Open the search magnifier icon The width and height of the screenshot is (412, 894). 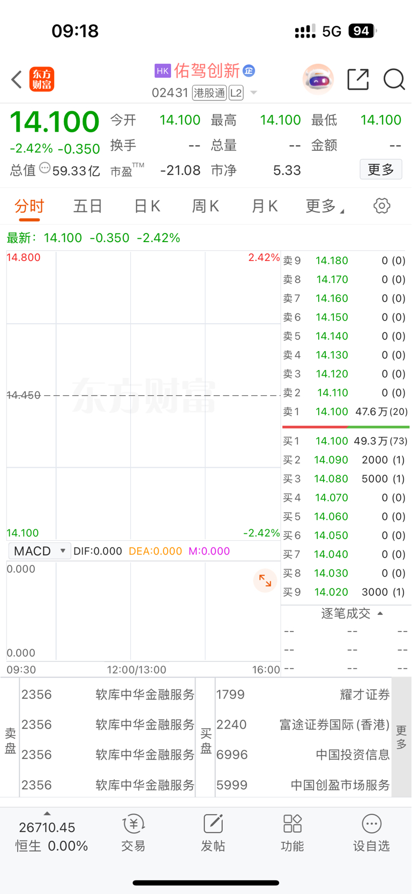(394, 79)
